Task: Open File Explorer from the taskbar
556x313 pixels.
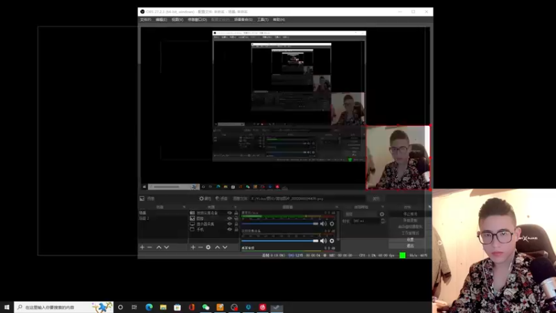Action: tap(163, 307)
